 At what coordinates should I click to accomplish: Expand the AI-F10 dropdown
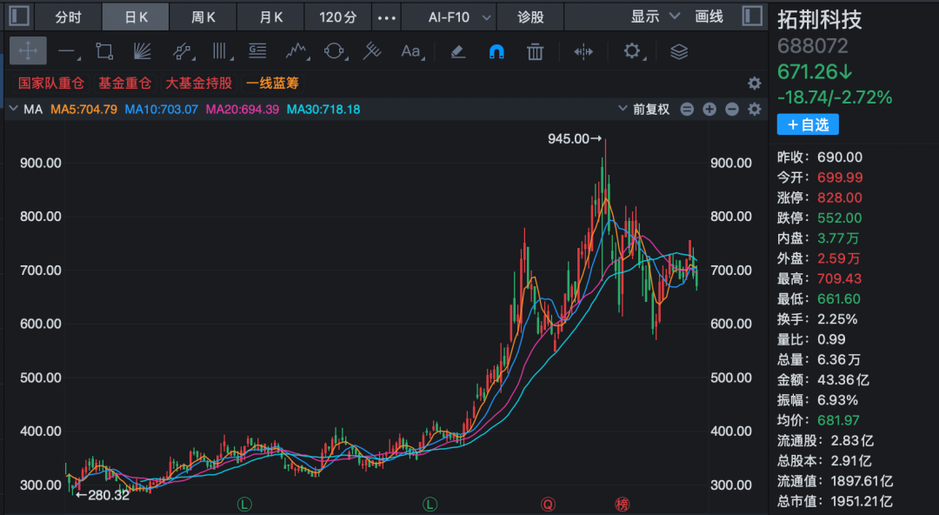tap(459, 17)
